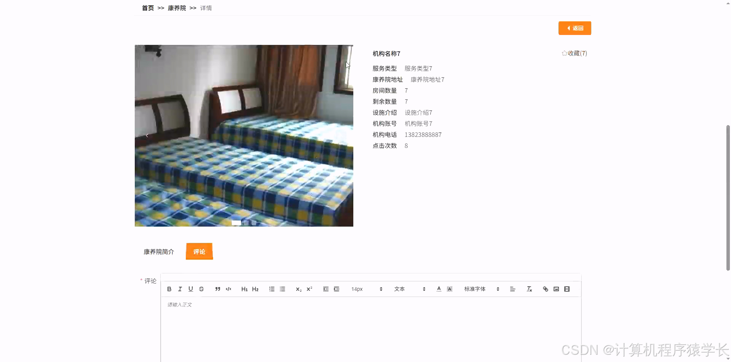Show the previous carousel image

[x=147, y=135]
